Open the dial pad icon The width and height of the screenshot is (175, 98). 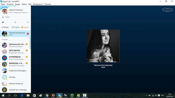click(15, 22)
